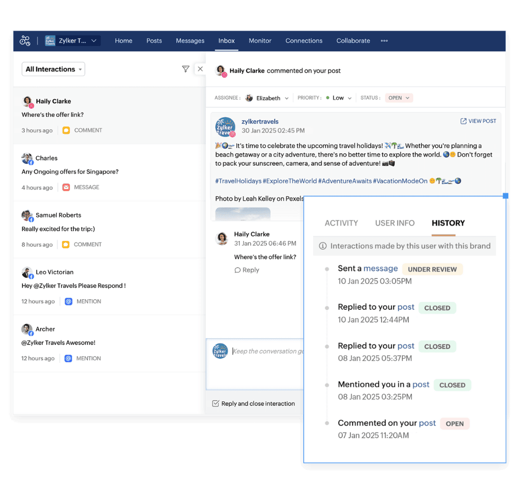Click the Keep the conversation going input
519x480 pixels.
[267, 352]
